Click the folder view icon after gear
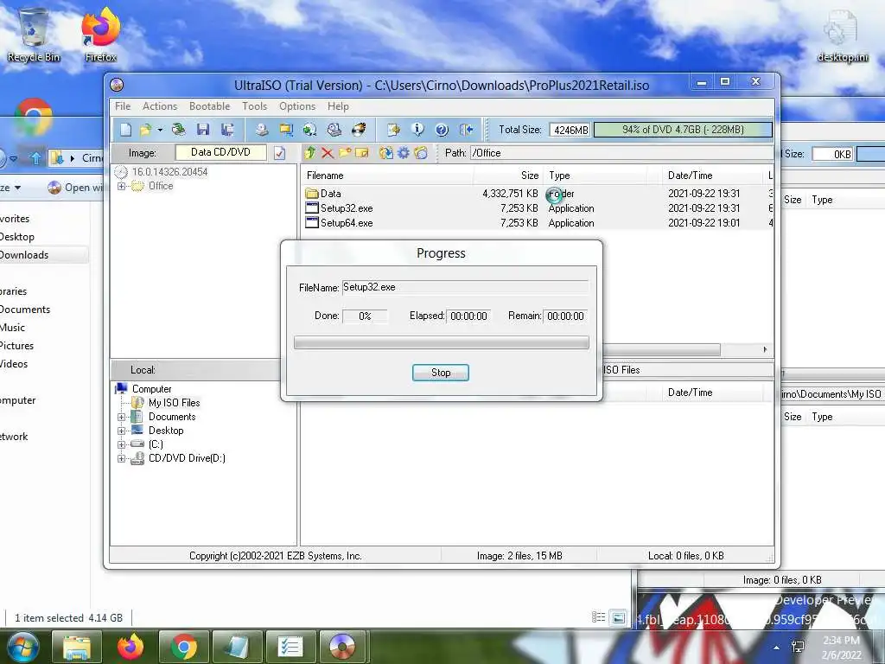This screenshot has height=664, width=885. [x=421, y=153]
